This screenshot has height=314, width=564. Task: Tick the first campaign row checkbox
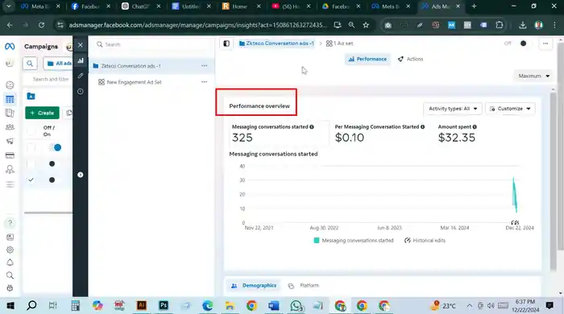point(31,147)
